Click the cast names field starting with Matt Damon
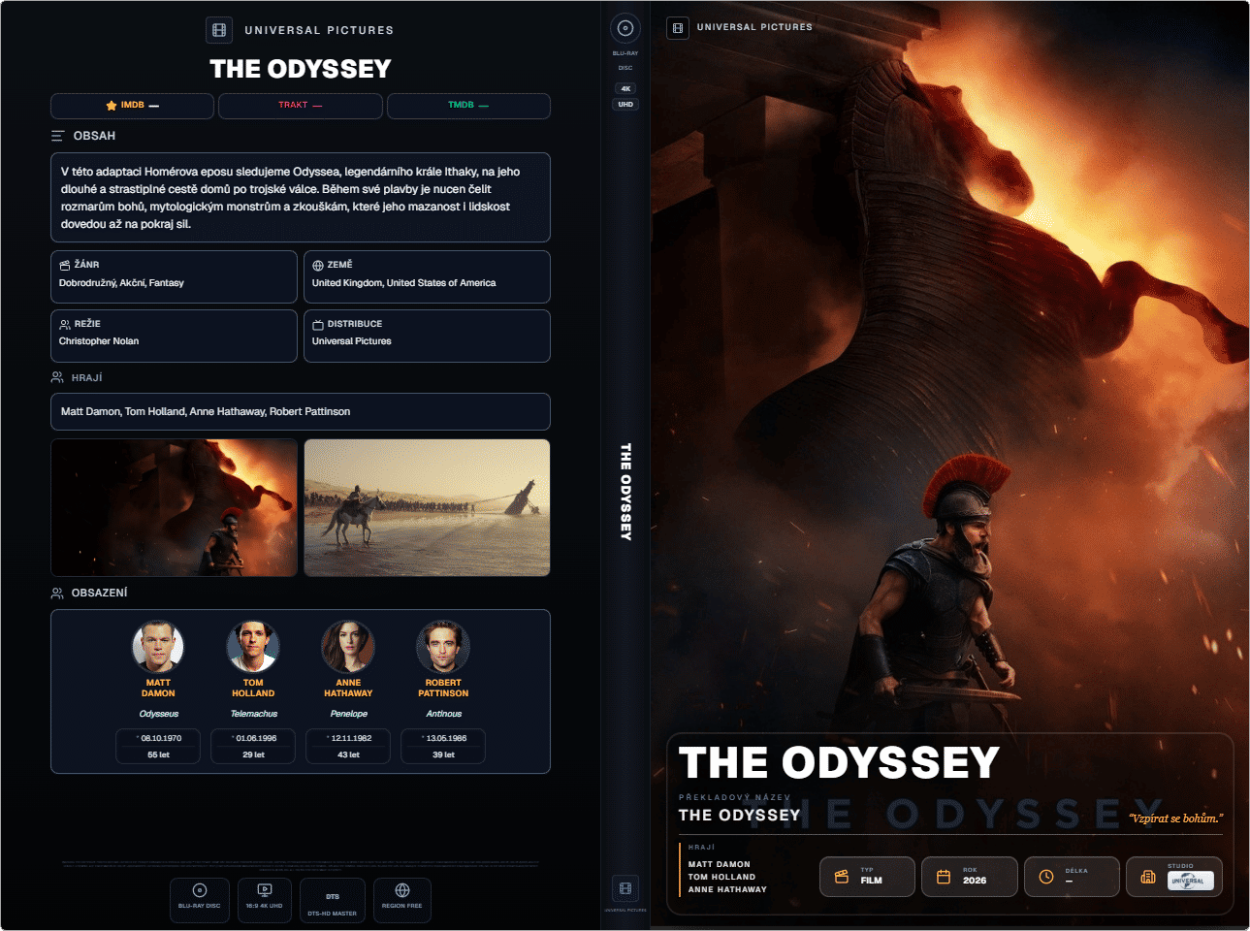 tap(301, 411)
